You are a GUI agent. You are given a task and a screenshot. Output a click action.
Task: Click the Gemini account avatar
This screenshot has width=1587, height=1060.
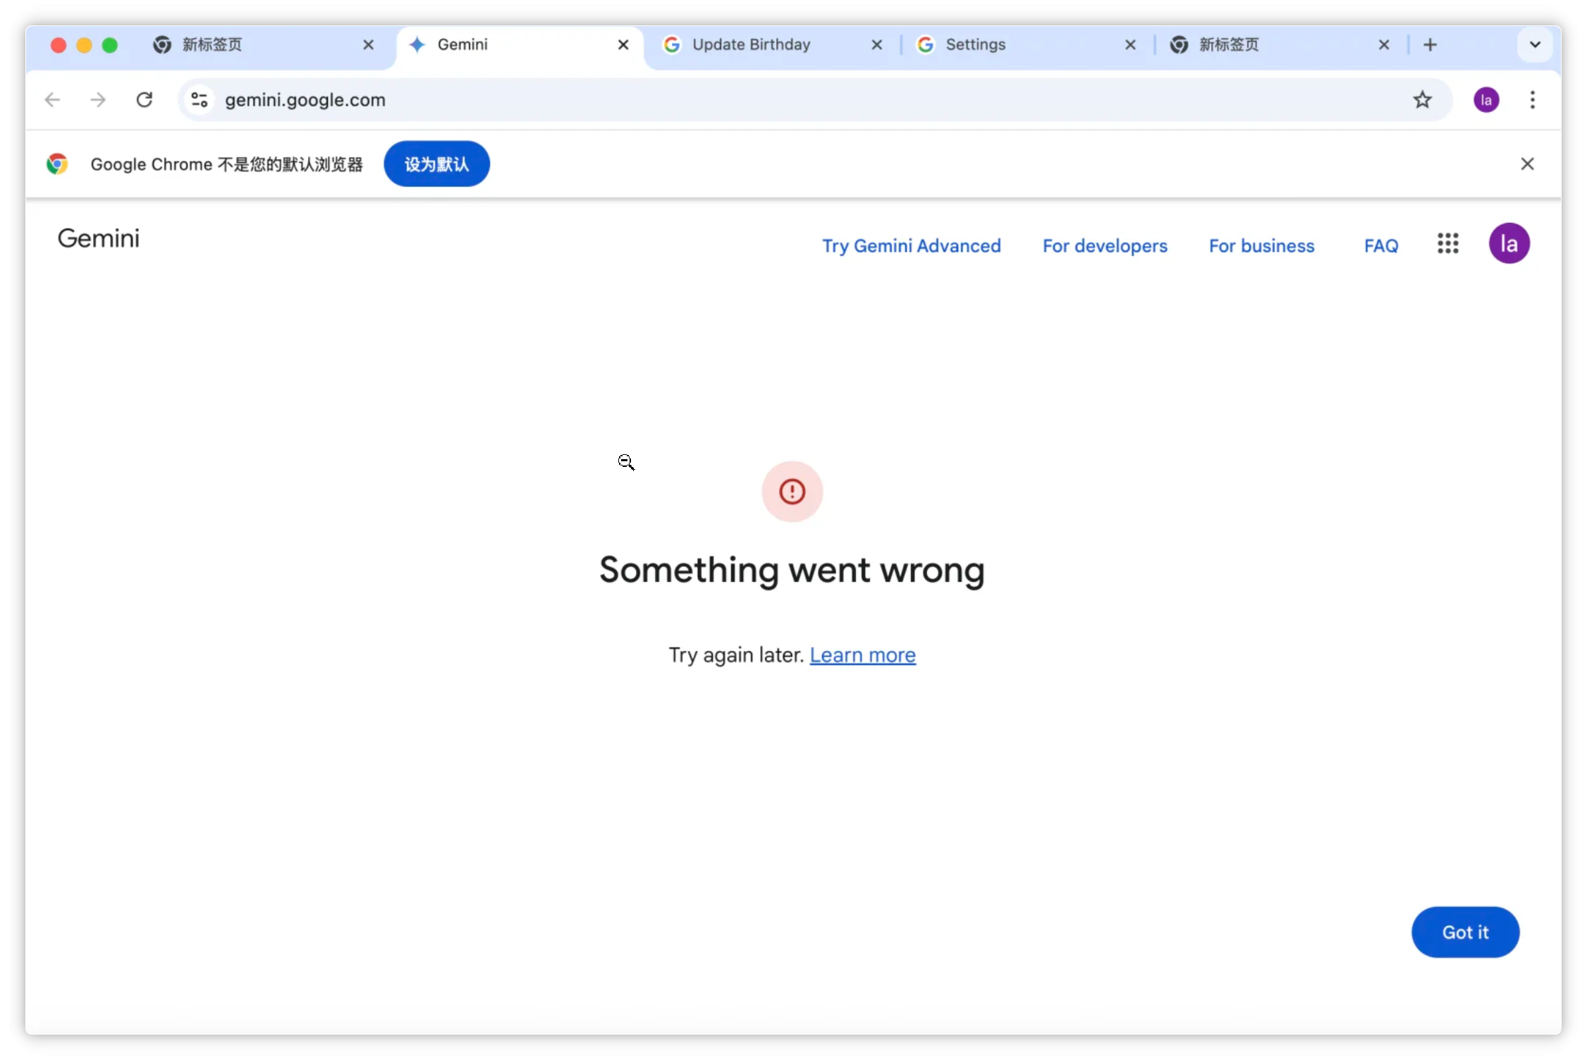click(x=1509, y=243)
